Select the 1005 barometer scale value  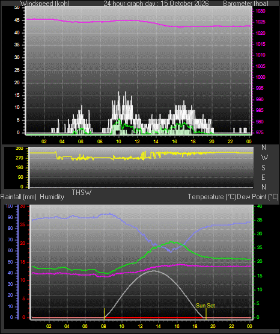click(260, 66)
